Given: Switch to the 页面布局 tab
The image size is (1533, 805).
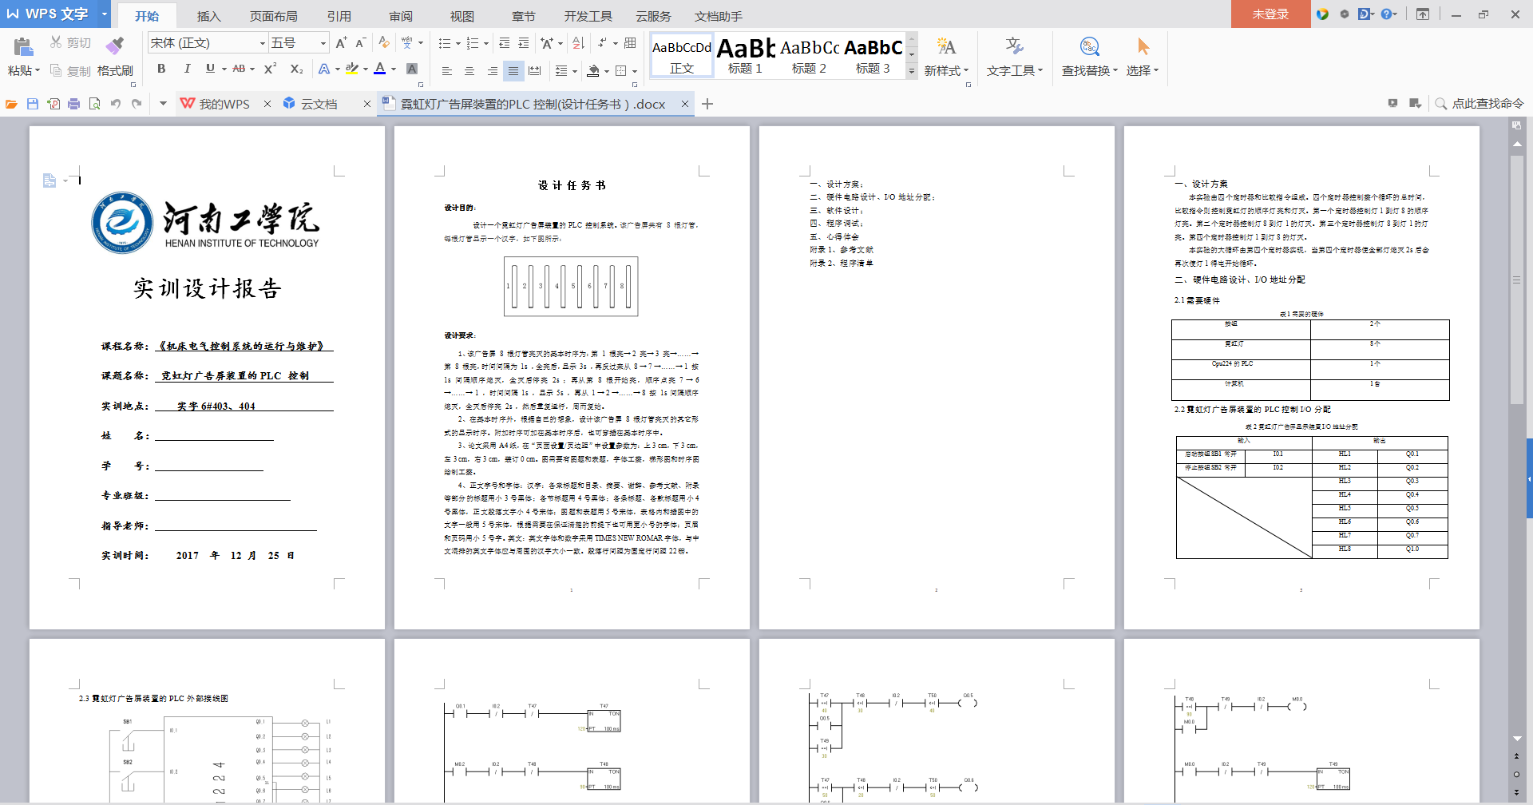Looking at the screenshot, I should (x=273, y=16).
